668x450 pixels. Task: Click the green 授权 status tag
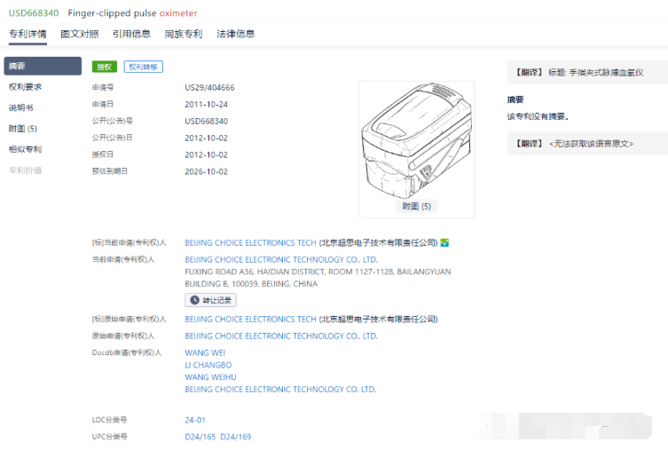(x=105, y=67)
